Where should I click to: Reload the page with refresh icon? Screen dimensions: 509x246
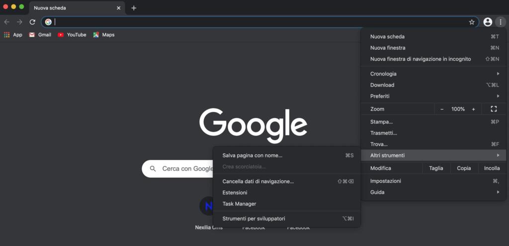pyautogui.click(x=32, y=22)
